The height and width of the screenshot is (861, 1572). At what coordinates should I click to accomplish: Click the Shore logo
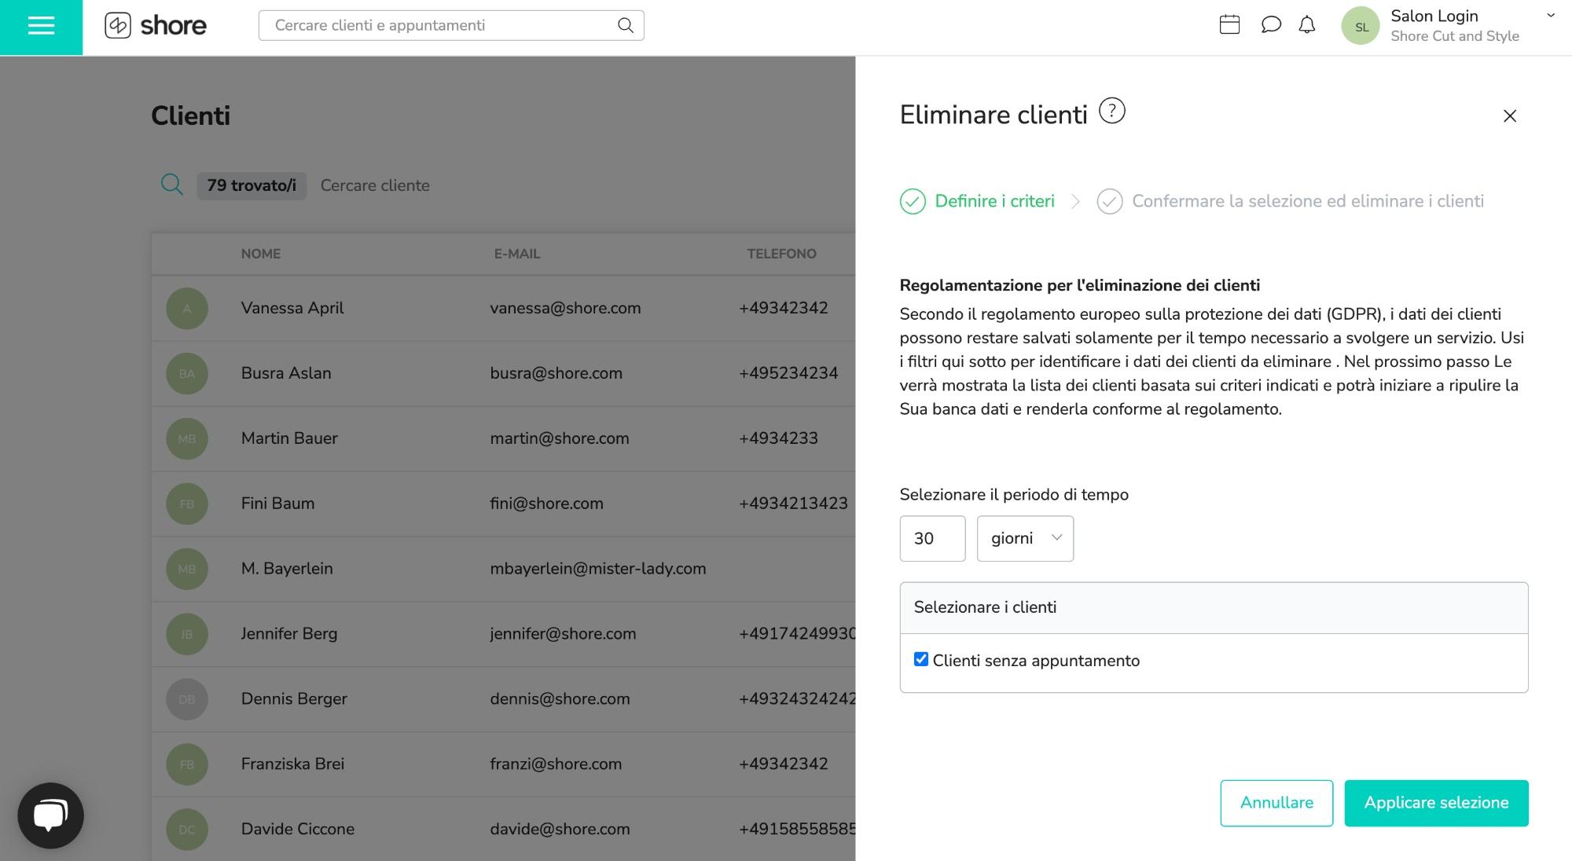(156, 25)
